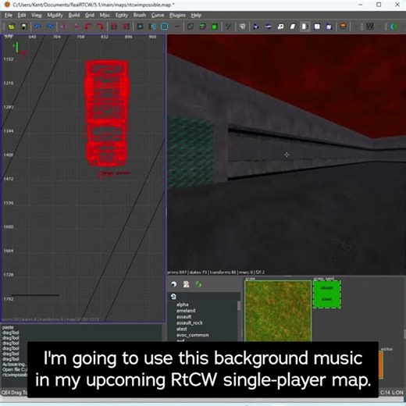Toggle the purple layered squares toolbar button
This screenshot has height=406, width=406.
tap(329, 27)
